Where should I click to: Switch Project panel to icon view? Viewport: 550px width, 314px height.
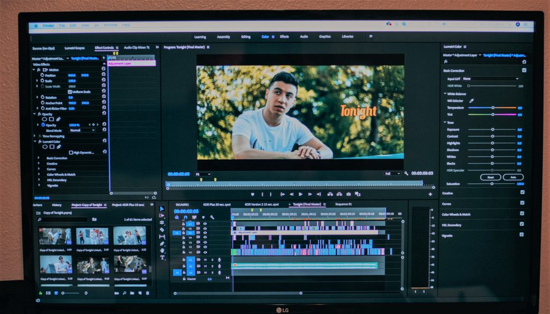pyautogui.click(x=56, y=293)
